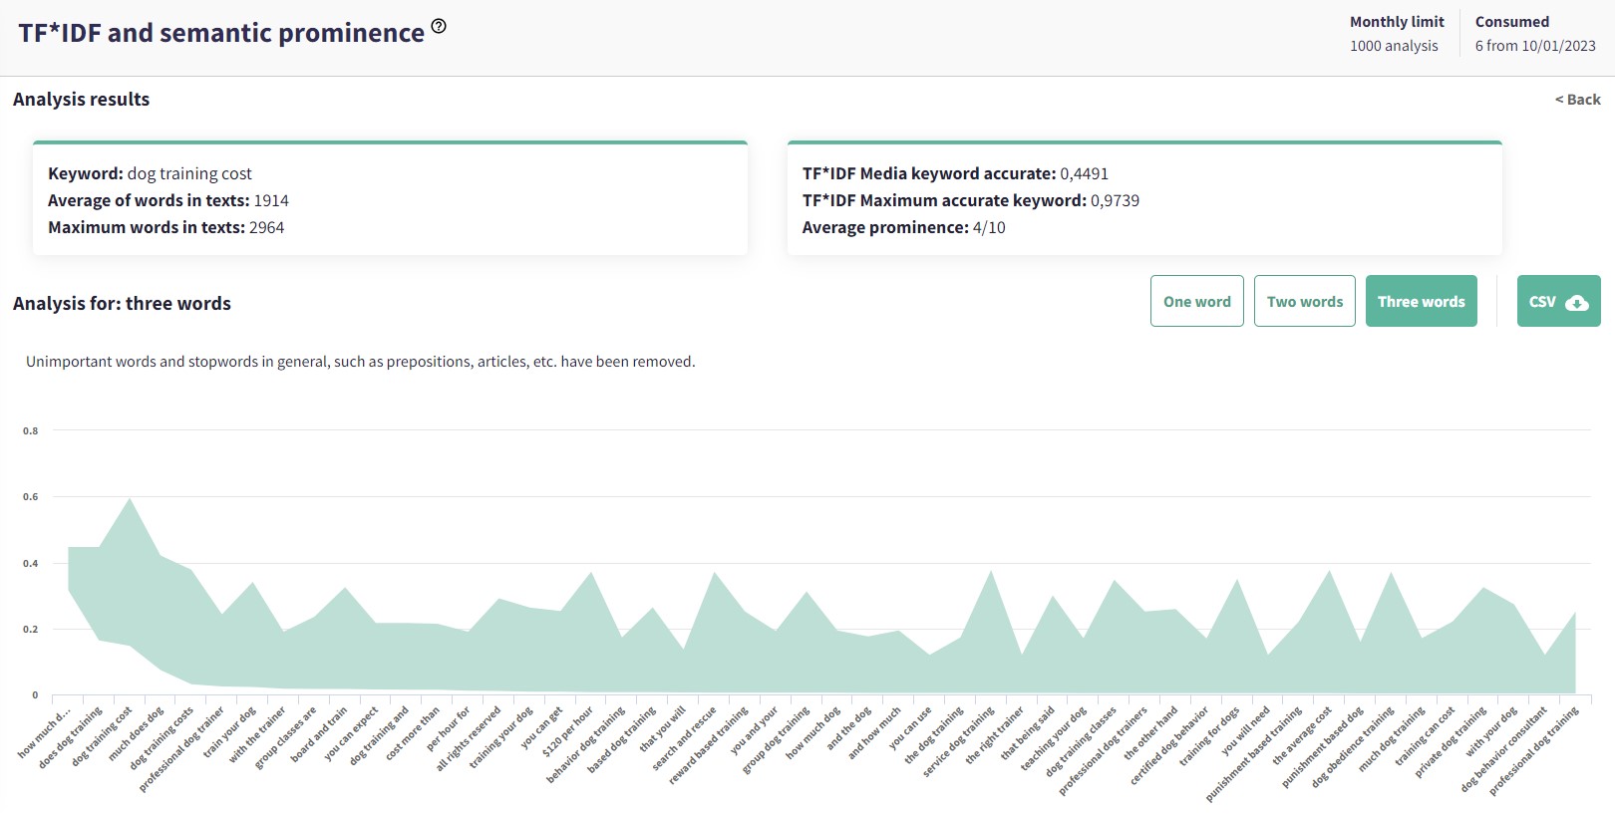Screen dimensions: 1615x815
Task: Click the "service dog training" axis label
Action: pos(959,741)
